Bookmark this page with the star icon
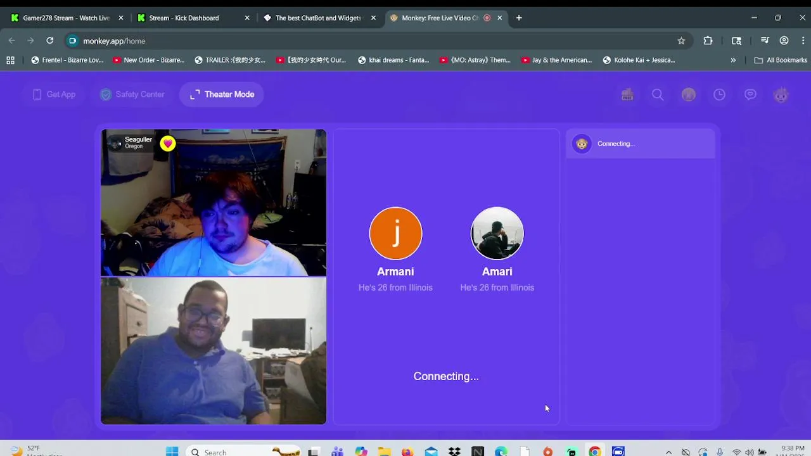Viewport: 811px width, 456px height. coord(681,41)
